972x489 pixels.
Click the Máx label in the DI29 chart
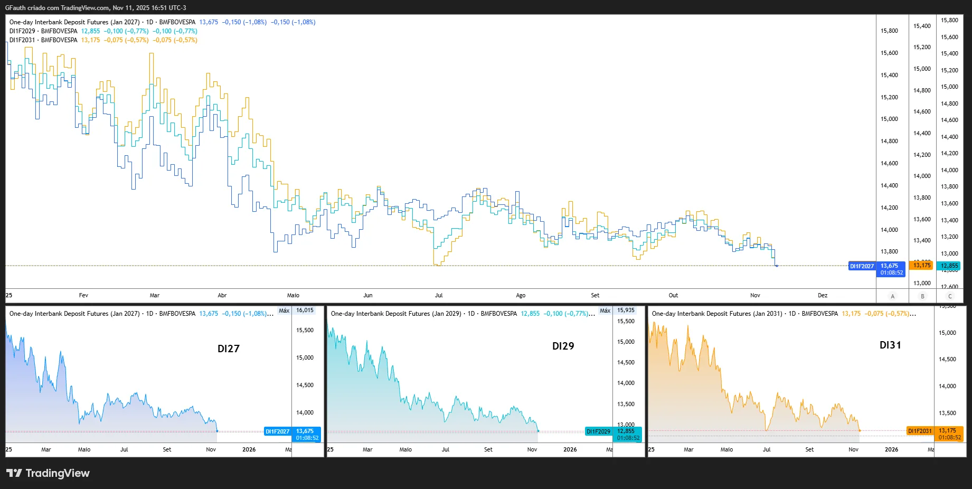tap(605, 311)
